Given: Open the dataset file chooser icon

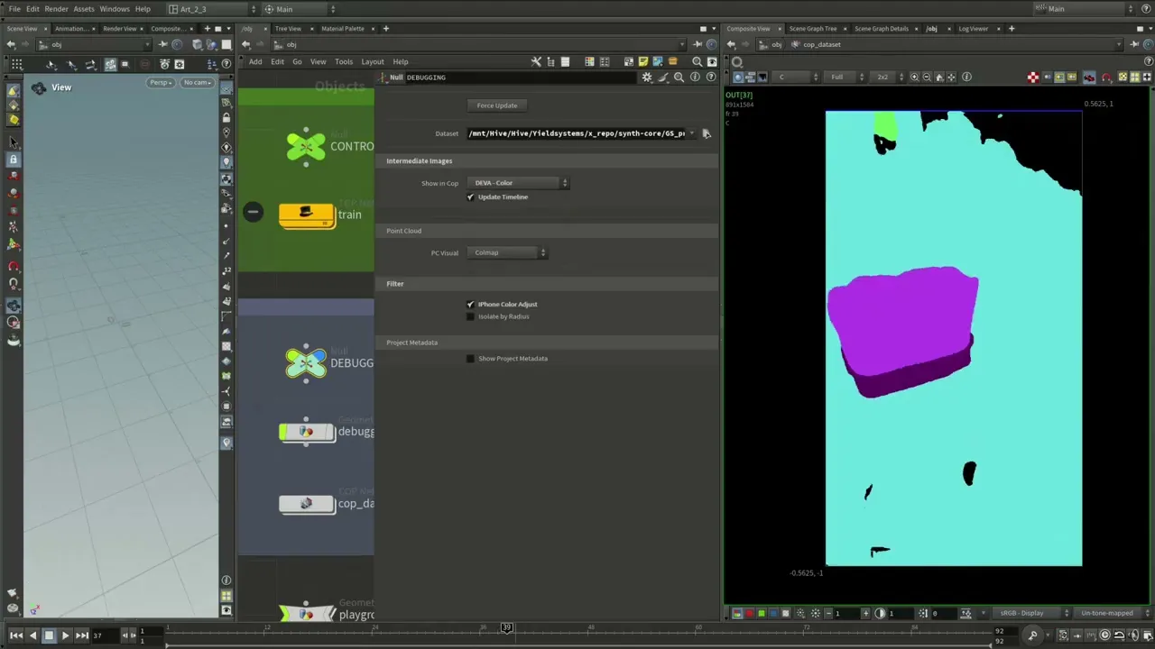Looking at the screenshot, I should pyautogui.click(x=707, y=133).
